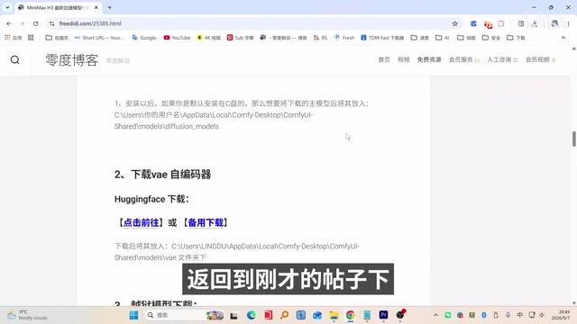
Task: Open the downloads icon in Chrome toolbar
Action: [535, 23]
